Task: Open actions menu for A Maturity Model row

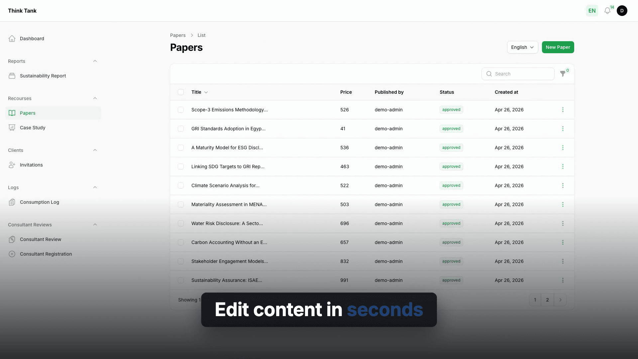Action: pos(563,148)
